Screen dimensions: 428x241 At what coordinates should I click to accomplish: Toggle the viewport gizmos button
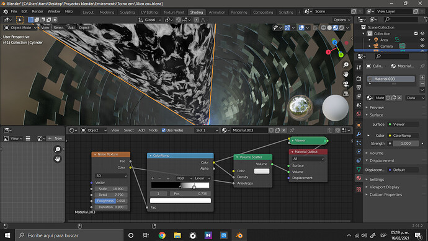(287, 27)
